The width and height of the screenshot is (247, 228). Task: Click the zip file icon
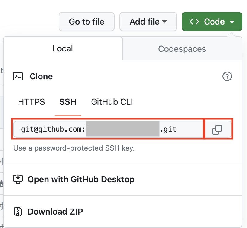tap(18, 212)
